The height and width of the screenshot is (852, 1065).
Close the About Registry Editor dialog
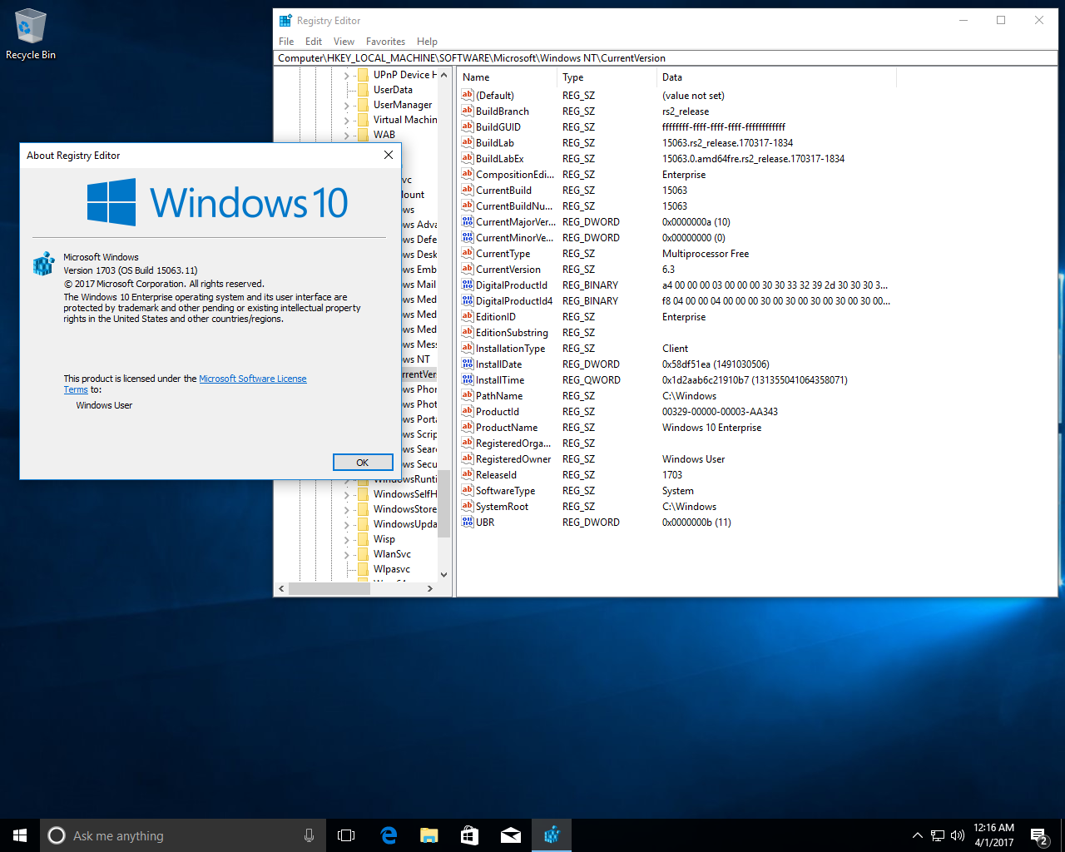click(388, 155)
